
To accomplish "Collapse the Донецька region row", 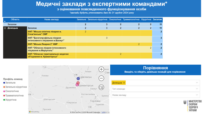I will 5,28.
